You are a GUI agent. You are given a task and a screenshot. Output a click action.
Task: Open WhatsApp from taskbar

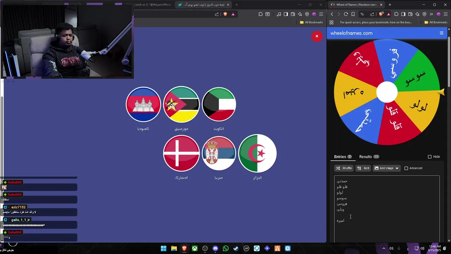pyautogui.click(x=225, y=248)
